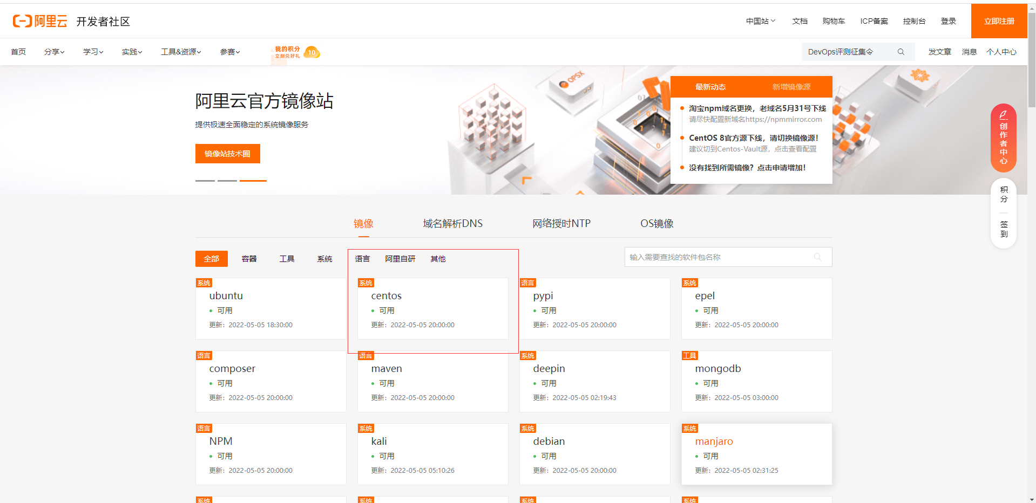This screenshot has width=1036, height=503.
Task: Open the centos mirror card
Action: coord(433,308)
